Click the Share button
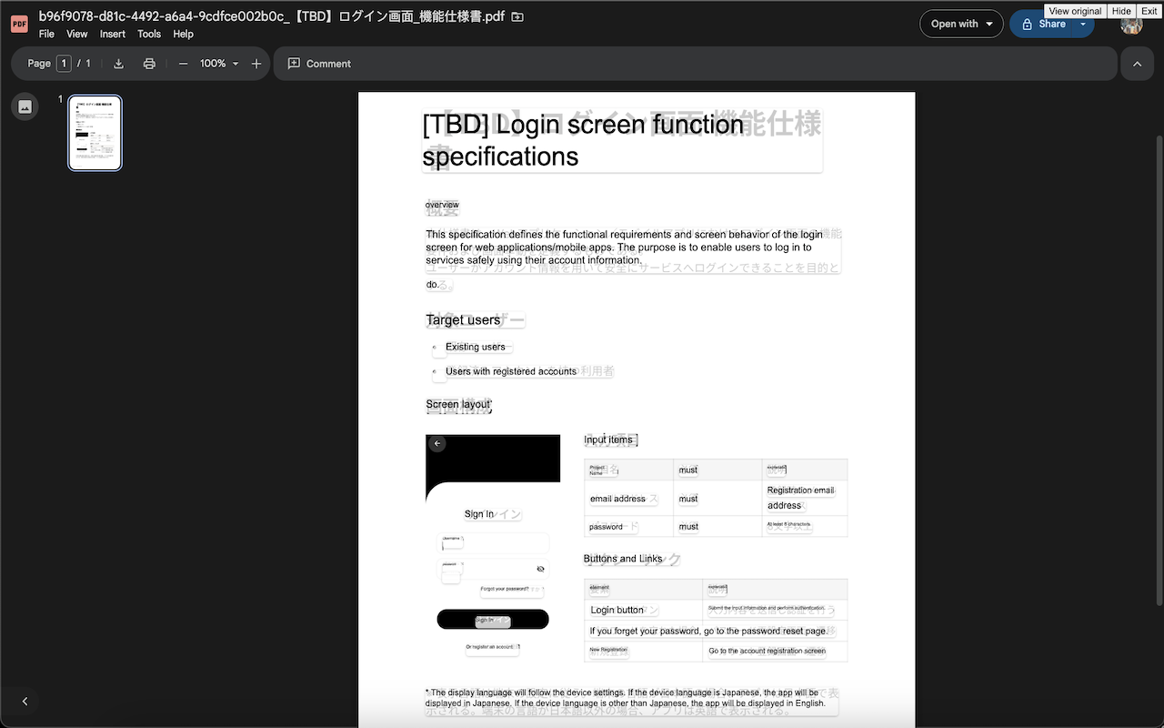The height and width of the screenshot is (728, 1164). (1043, 24)
